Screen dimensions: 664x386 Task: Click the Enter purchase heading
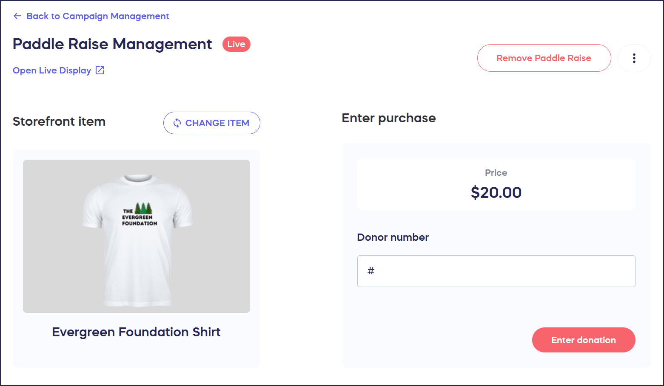pyautogui.click(x=388, y=118)
